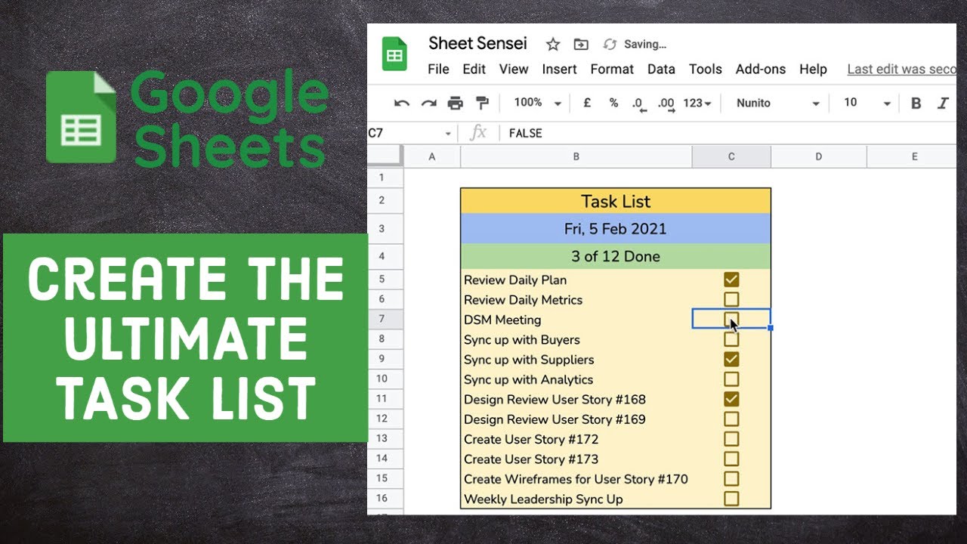
Task: Click the fx formula icon
Action: point(478,133)
